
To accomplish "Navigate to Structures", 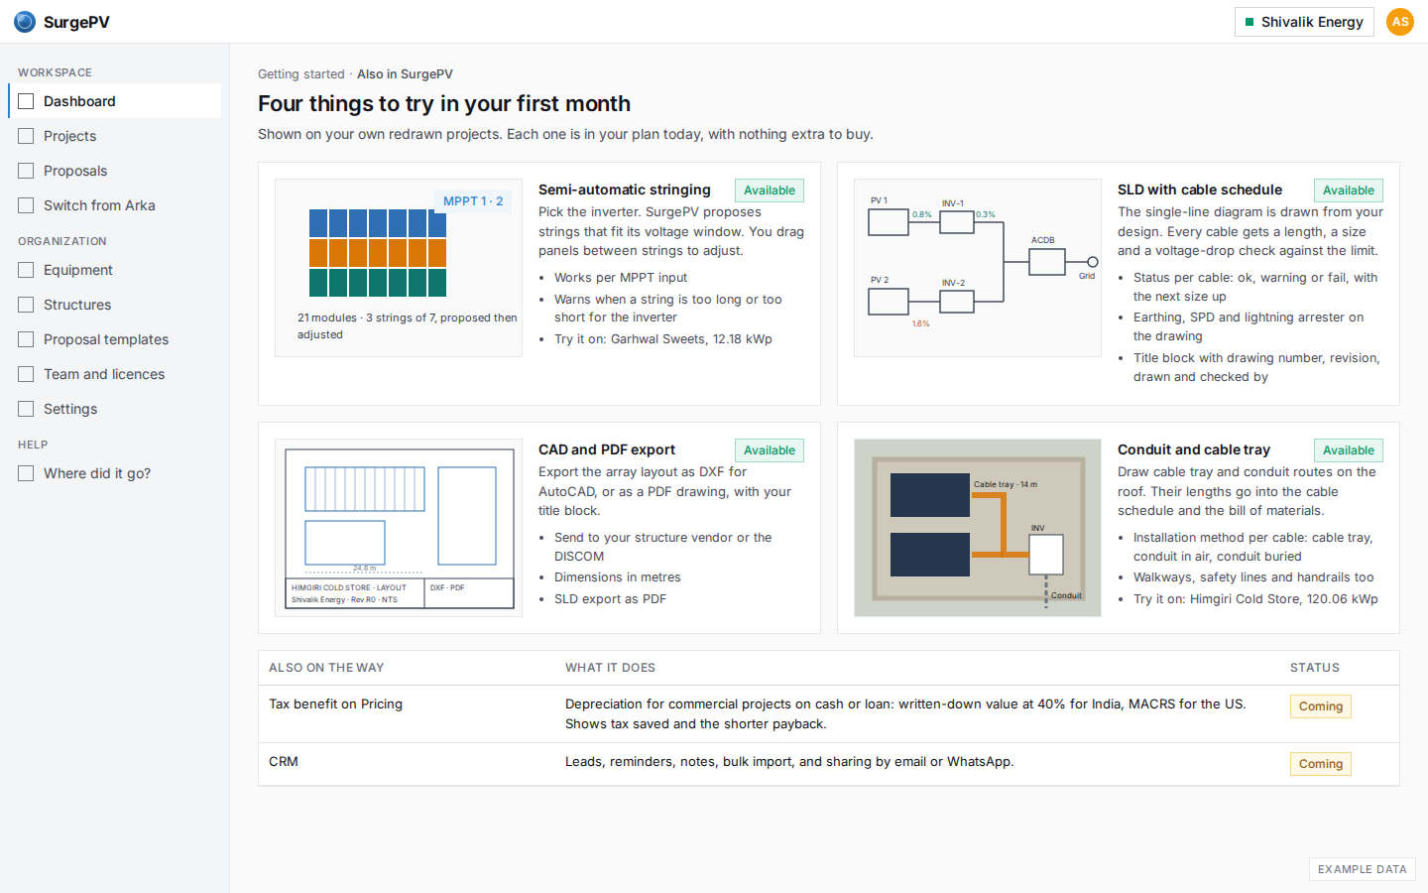I will click(115, 305).
